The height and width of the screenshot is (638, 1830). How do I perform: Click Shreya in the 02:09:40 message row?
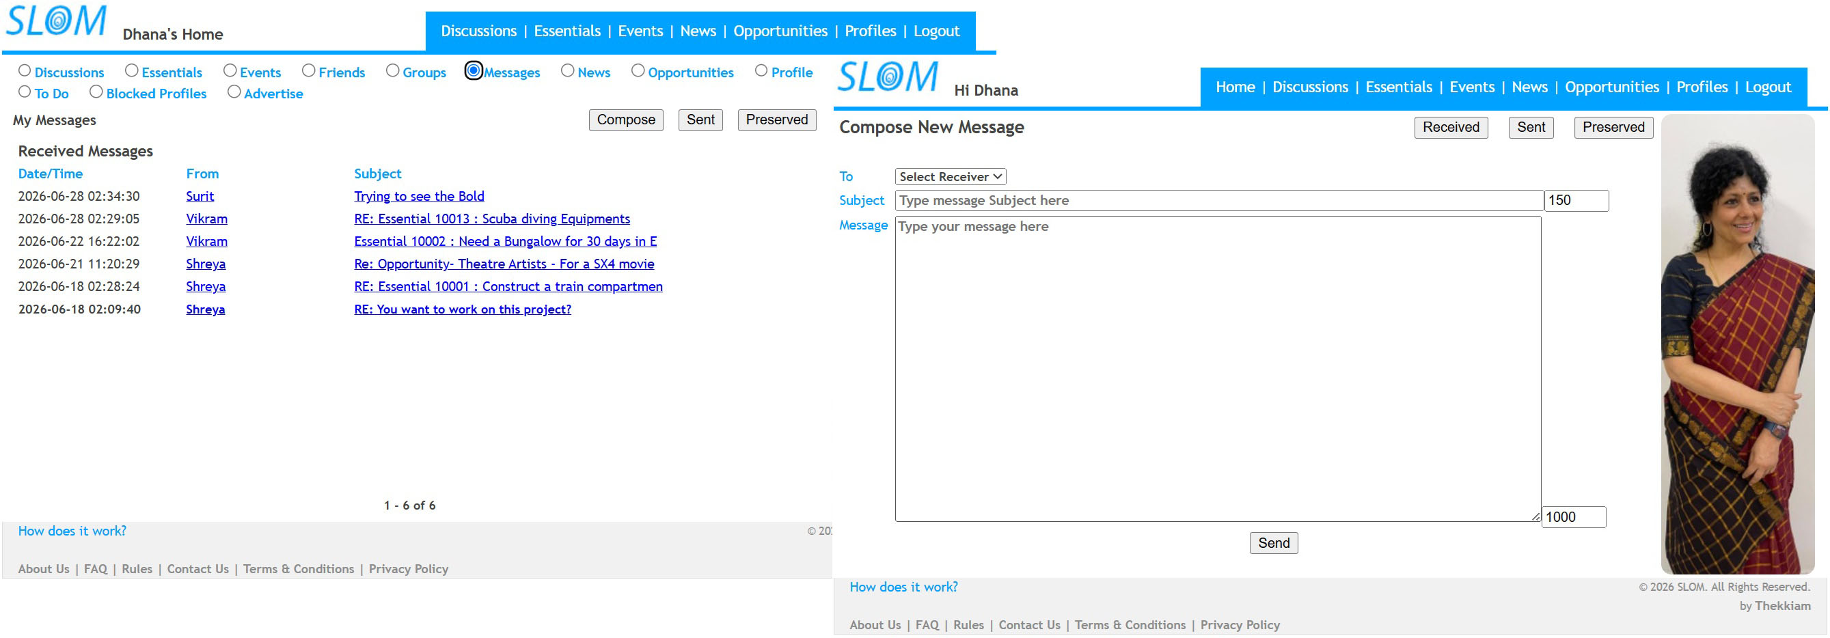click(206, 309)
